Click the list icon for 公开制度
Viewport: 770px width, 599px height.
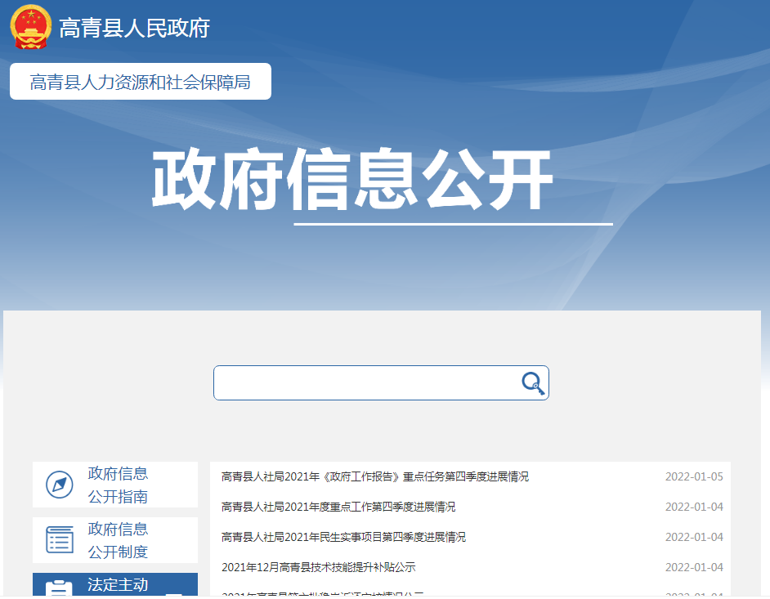coord(60,540)
